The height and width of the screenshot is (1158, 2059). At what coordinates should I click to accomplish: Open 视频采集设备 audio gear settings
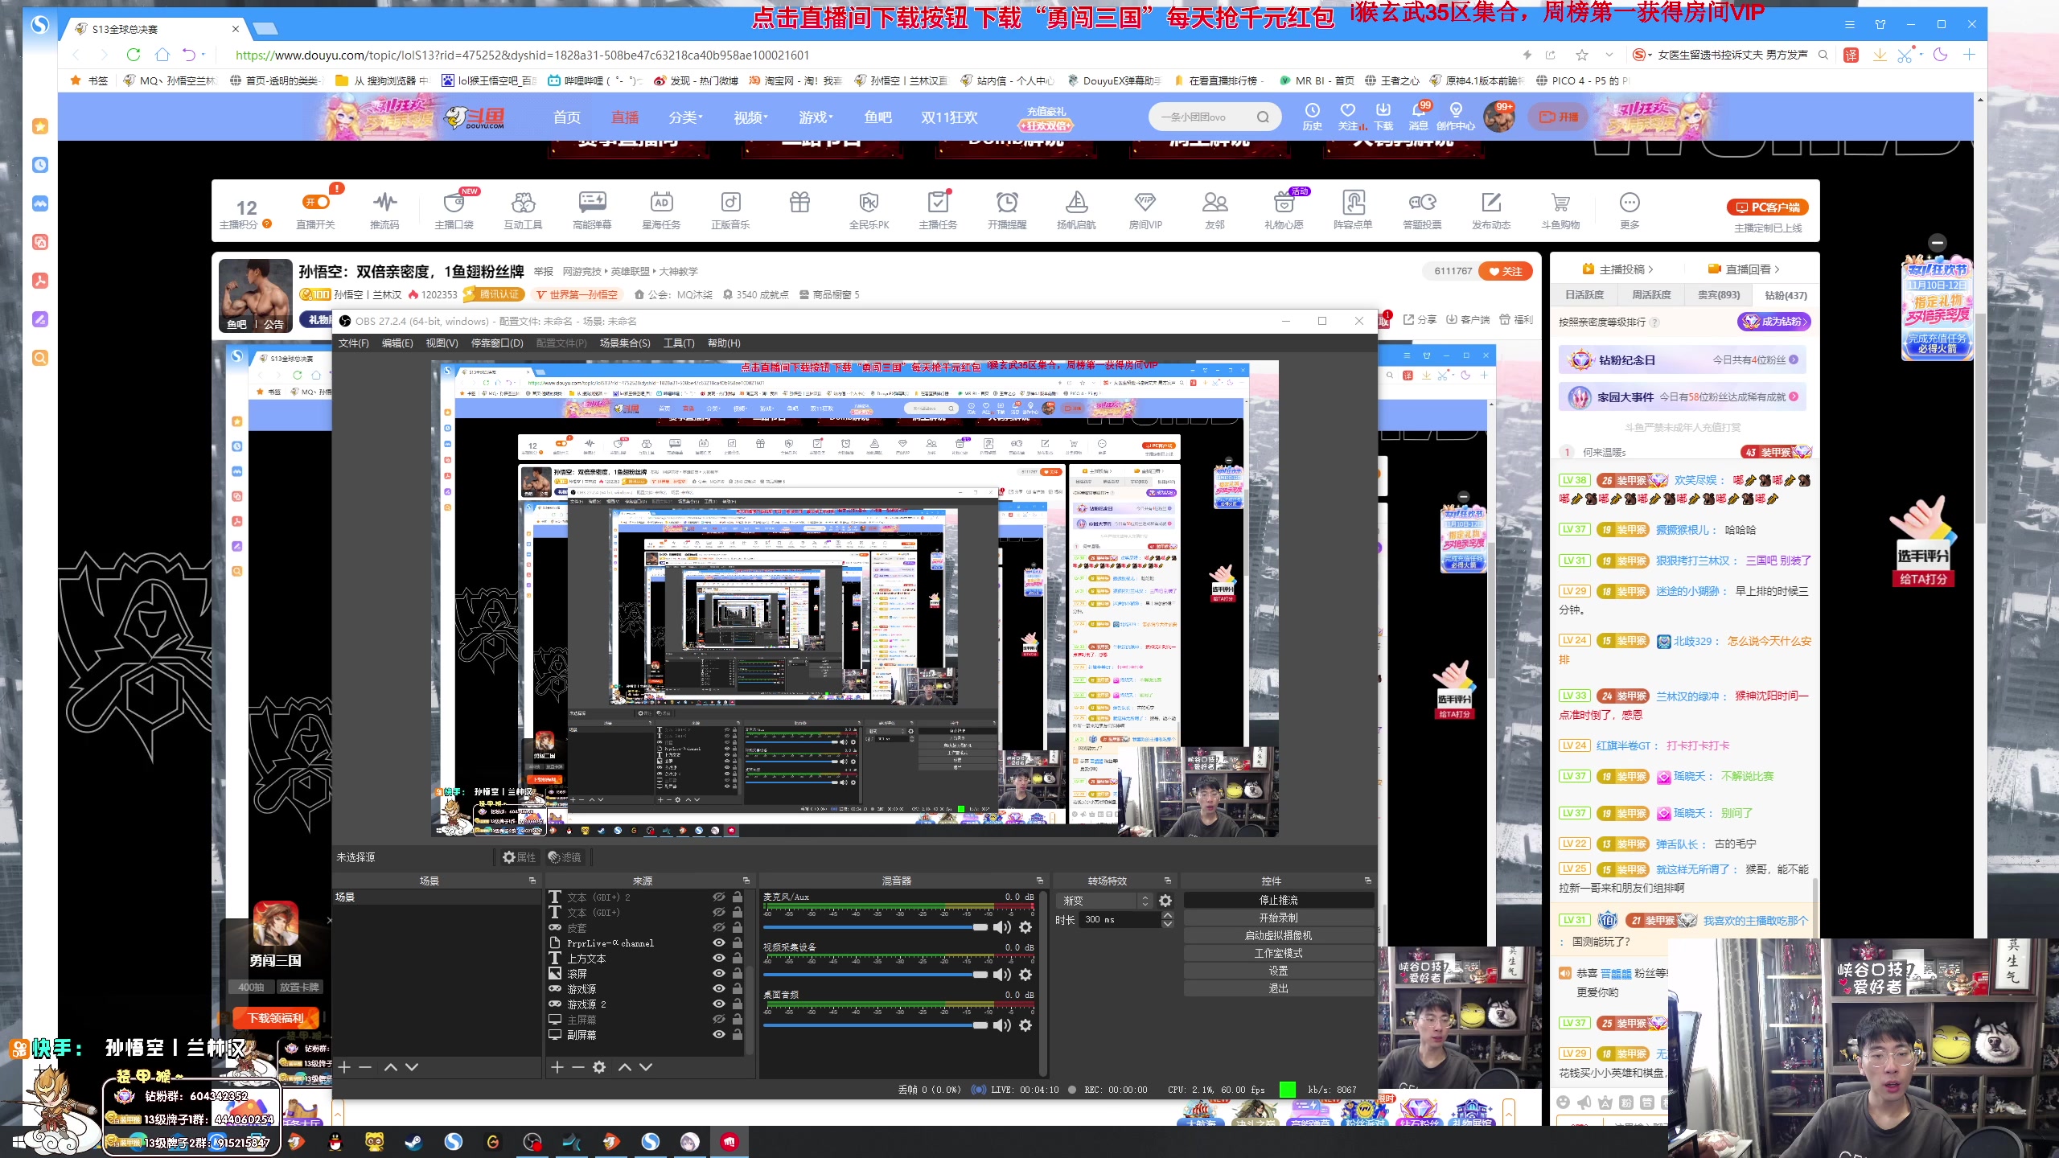[1025, 975]
